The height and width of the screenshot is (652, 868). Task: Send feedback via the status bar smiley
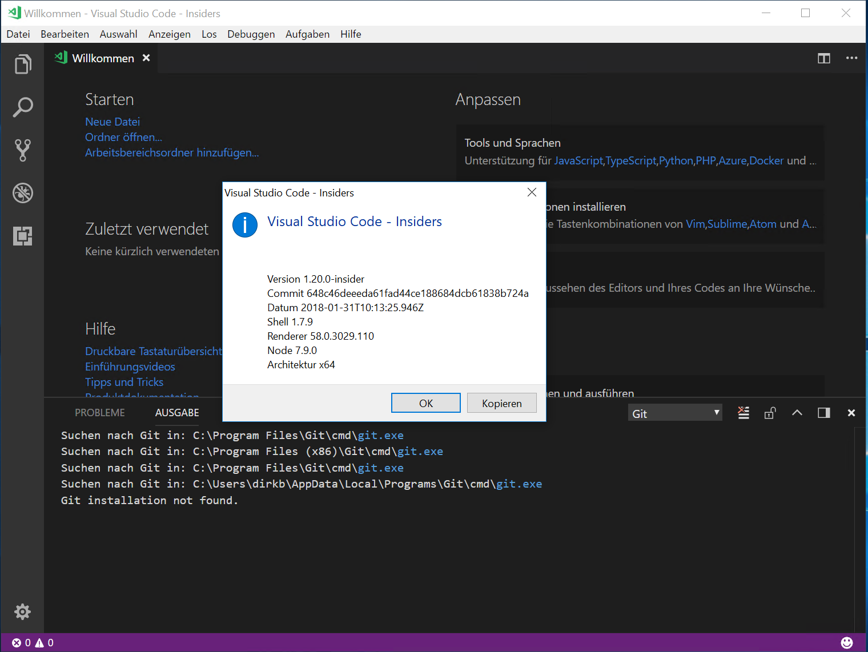pos(847,642)
